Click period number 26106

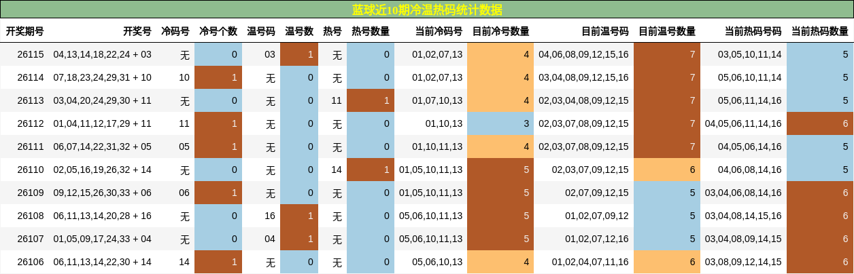31,262
